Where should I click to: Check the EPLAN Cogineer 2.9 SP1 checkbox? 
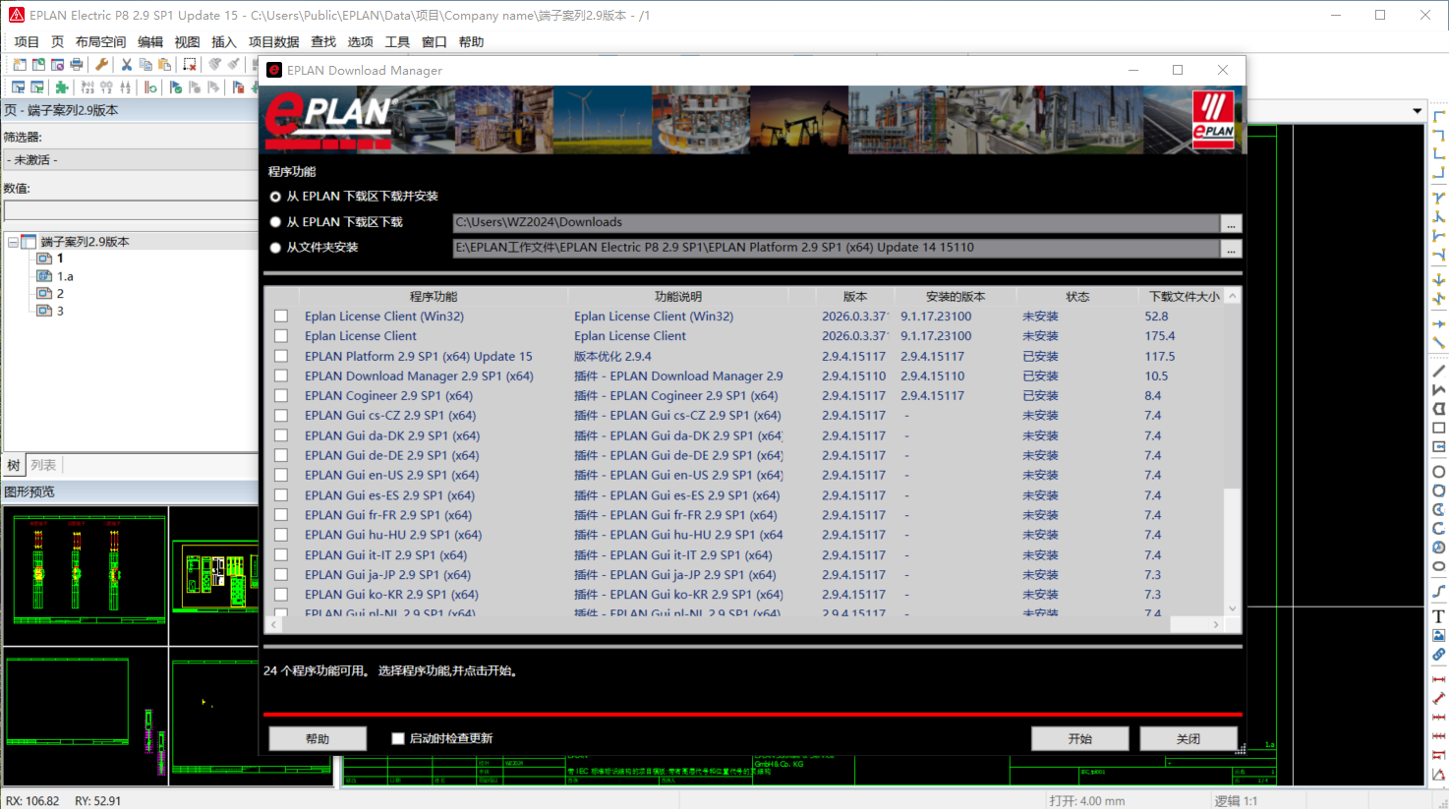[x=281, y=396]
